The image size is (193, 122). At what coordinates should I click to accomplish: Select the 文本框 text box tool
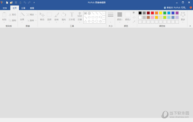pyautogui.click(x=72, y=16)
